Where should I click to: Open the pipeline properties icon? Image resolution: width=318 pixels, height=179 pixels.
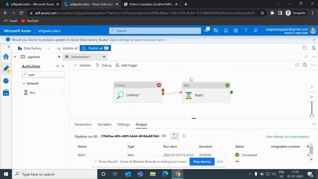point(305,65)
